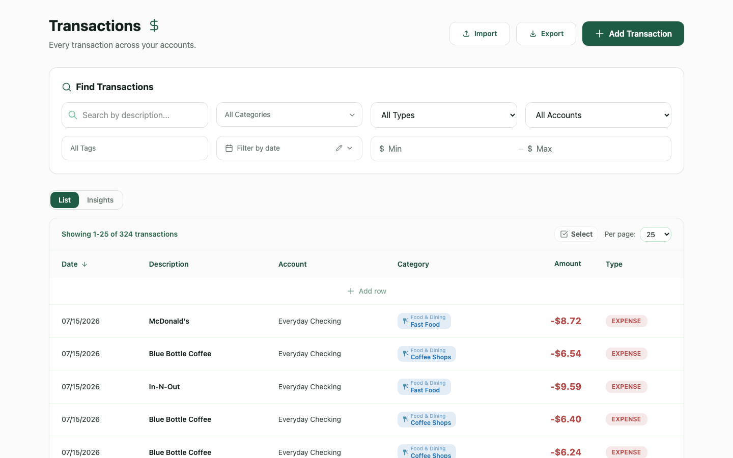The width and height of the screenshot is (733, 458).
Task: Click the Account column header
Action: (293, 264)
